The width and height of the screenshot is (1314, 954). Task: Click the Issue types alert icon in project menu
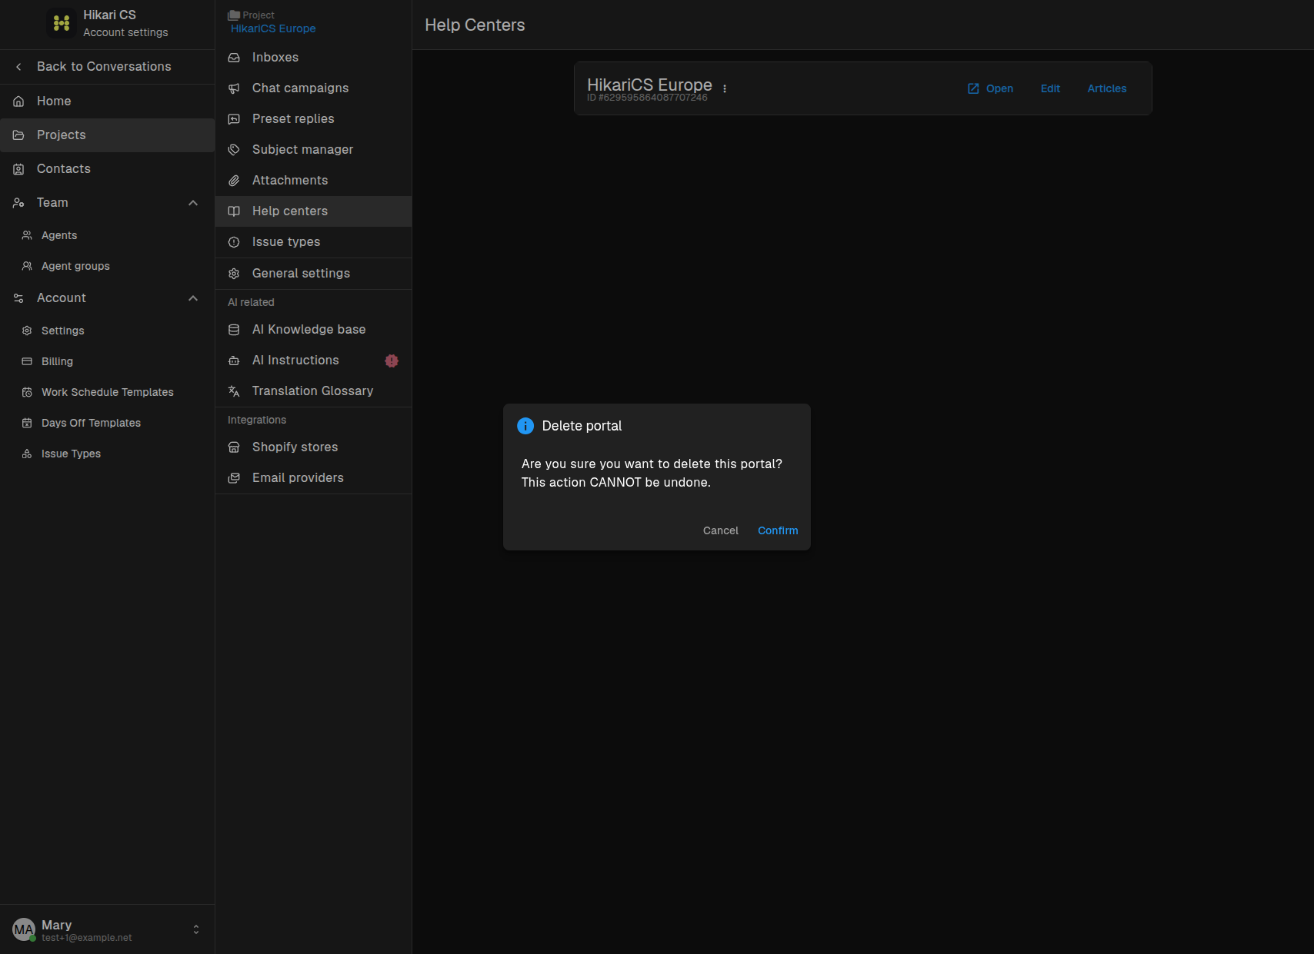(234, 242)
